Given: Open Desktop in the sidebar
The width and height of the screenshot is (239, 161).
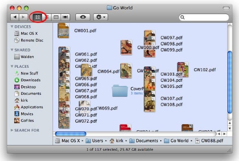Looking at the screenshot, I should coord(25,87).
